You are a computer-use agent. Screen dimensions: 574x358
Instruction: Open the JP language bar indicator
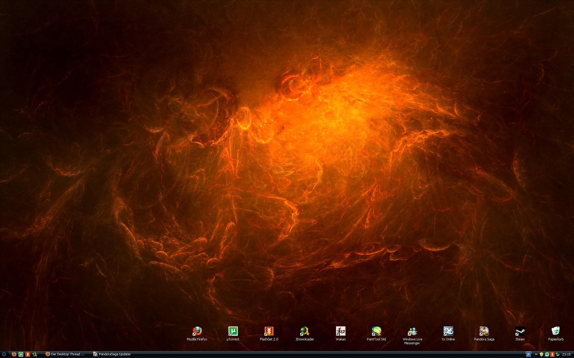click(528, 354)
